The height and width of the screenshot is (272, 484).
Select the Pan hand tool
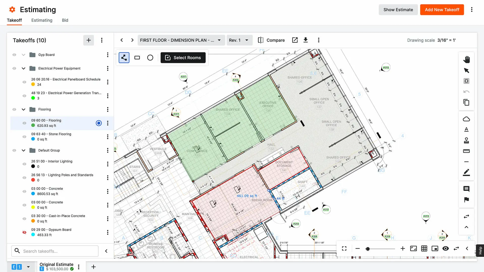[x=467, y=59]
